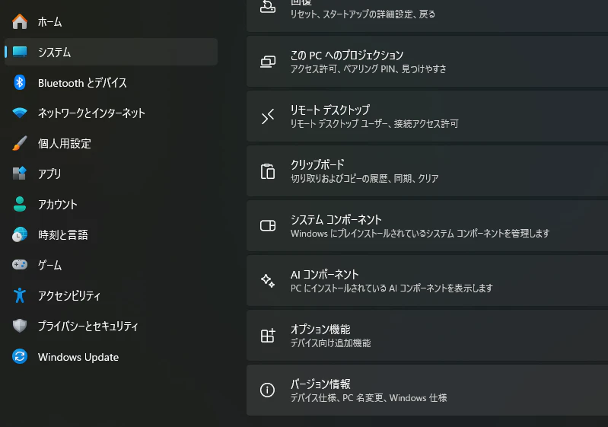Click the Apps icon in sidebar
Viewport: 608px width, 427px height.
click(x=19, y=174)
